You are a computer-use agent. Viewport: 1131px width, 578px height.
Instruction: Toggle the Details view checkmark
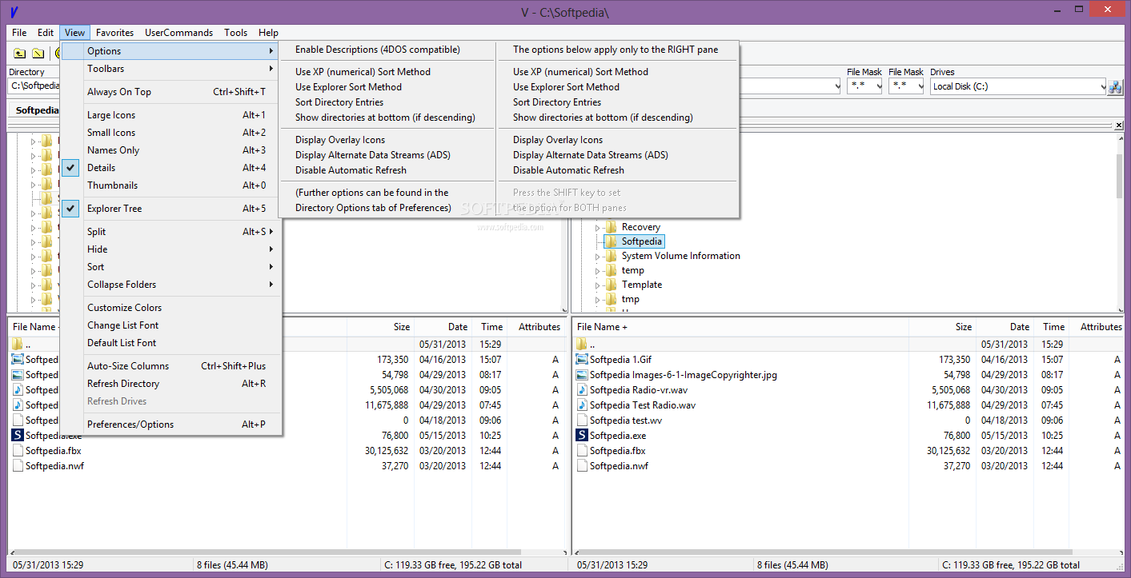(71, 168)
